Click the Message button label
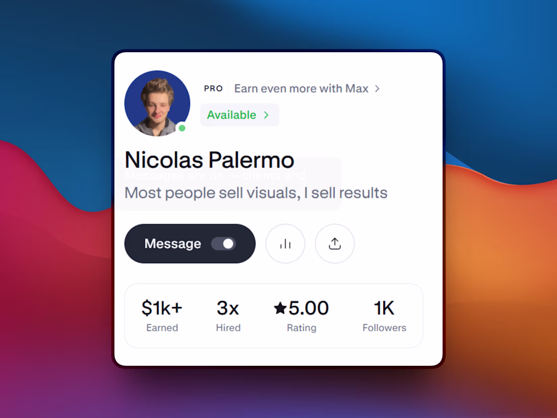 click(173, 244)
